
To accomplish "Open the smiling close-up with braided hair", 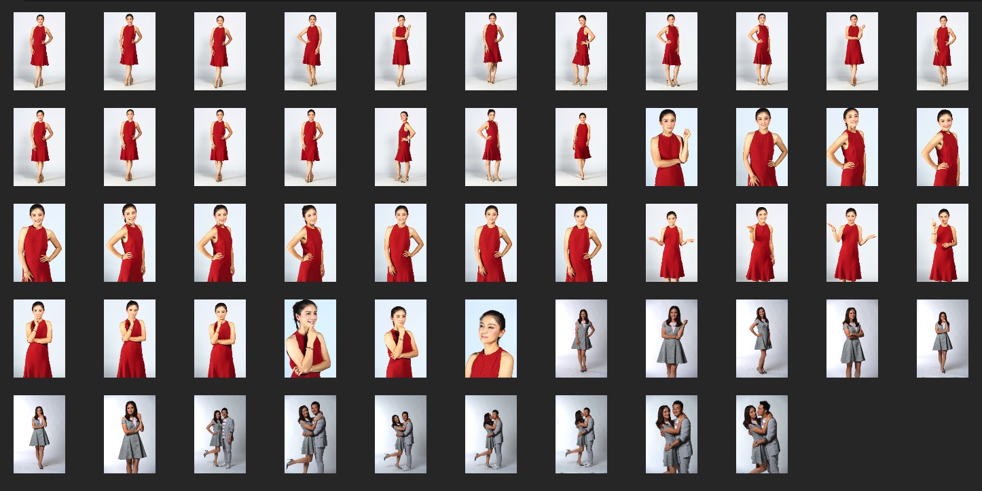I will pos(310,339).
